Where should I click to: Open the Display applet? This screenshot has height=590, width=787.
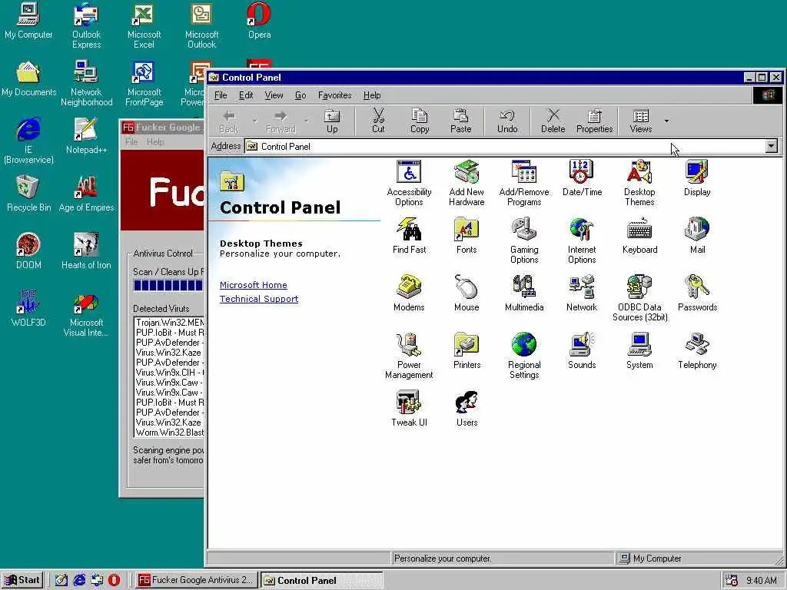tap(697, 178)
